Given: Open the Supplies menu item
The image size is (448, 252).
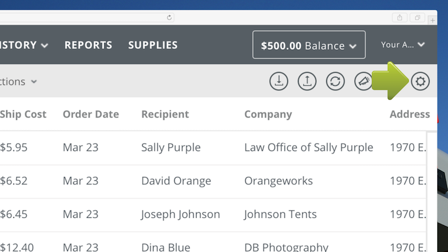Looking at the screenshot, I should click(153, 45).
